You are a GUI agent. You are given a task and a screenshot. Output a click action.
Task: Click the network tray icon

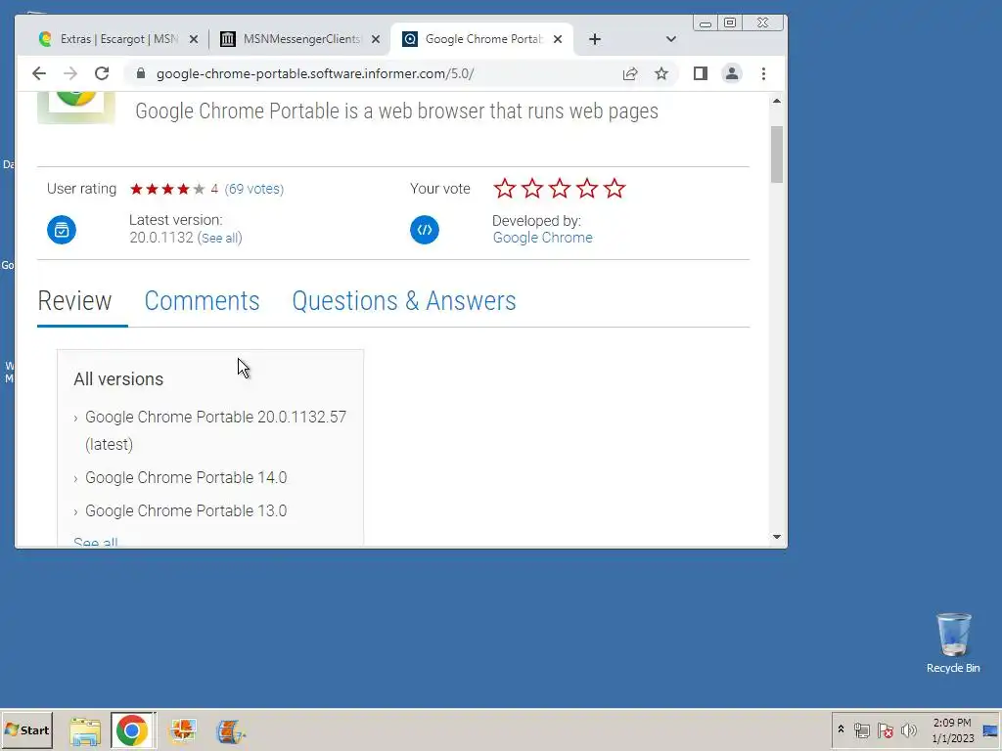[x=862, y=730]
